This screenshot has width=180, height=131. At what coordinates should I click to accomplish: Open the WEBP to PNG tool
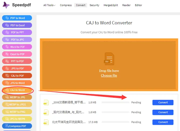(x=17, y=112)
